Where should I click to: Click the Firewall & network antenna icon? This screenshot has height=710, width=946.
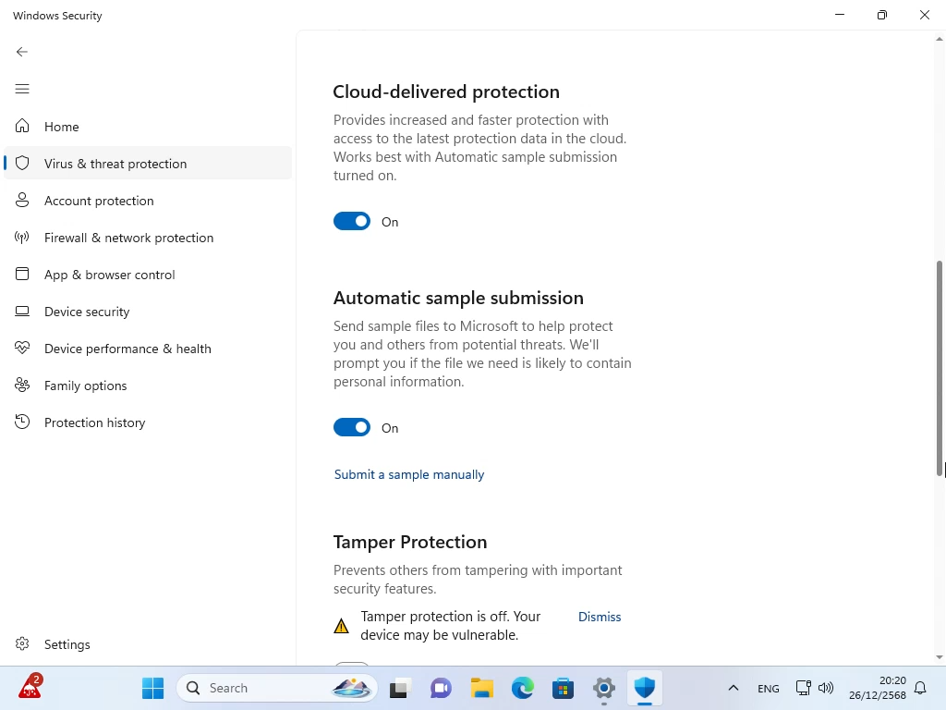point(23,238)
